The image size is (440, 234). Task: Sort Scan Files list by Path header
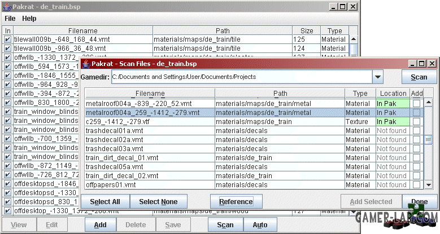click(x=280, y=94)
